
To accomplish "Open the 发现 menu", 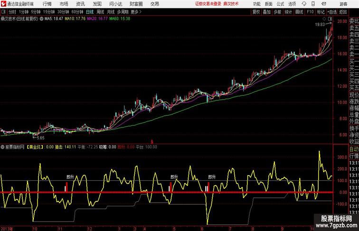I will [x=97, y=4].
